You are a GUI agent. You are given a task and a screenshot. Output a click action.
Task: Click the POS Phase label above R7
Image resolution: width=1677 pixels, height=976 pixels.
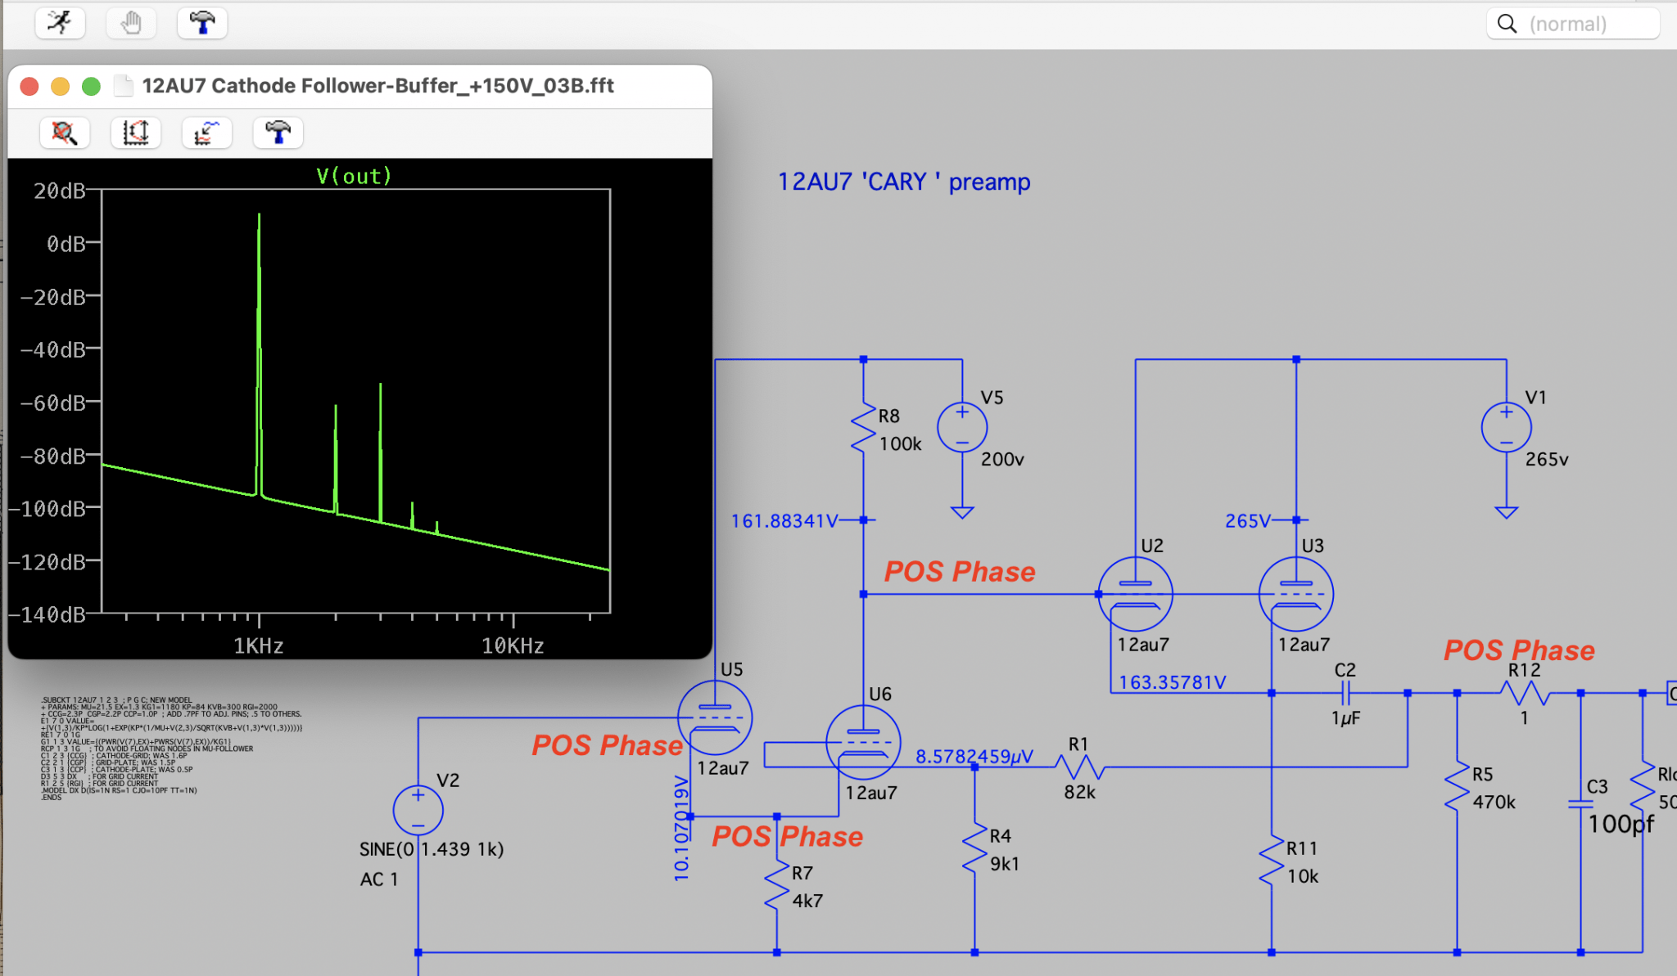(x=787, y=836)
